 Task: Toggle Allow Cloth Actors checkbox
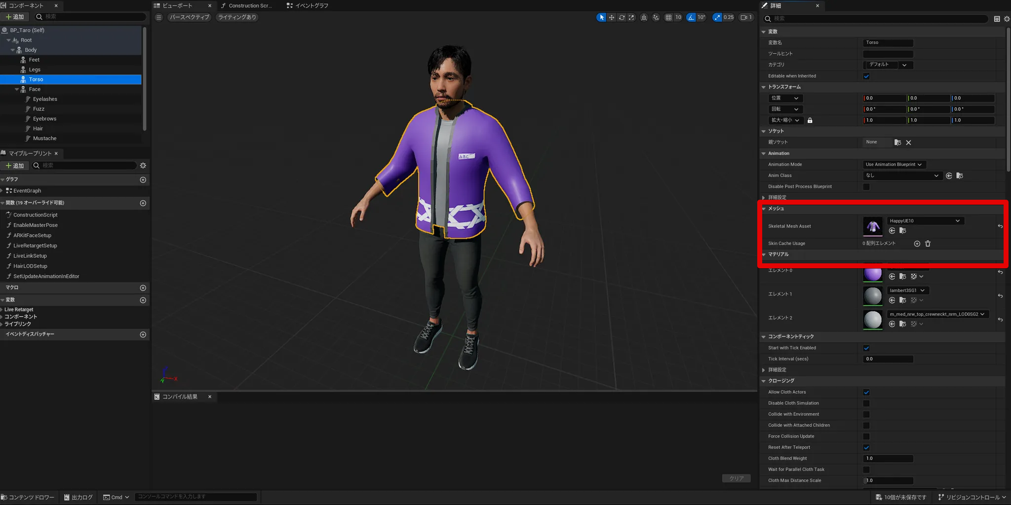(866, 393)
